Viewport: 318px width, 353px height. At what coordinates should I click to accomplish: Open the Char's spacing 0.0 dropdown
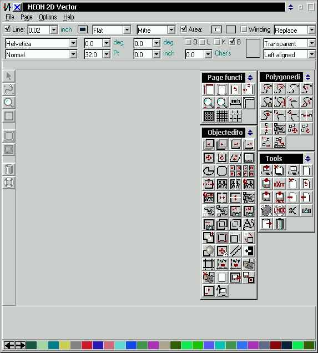(208, 54)
